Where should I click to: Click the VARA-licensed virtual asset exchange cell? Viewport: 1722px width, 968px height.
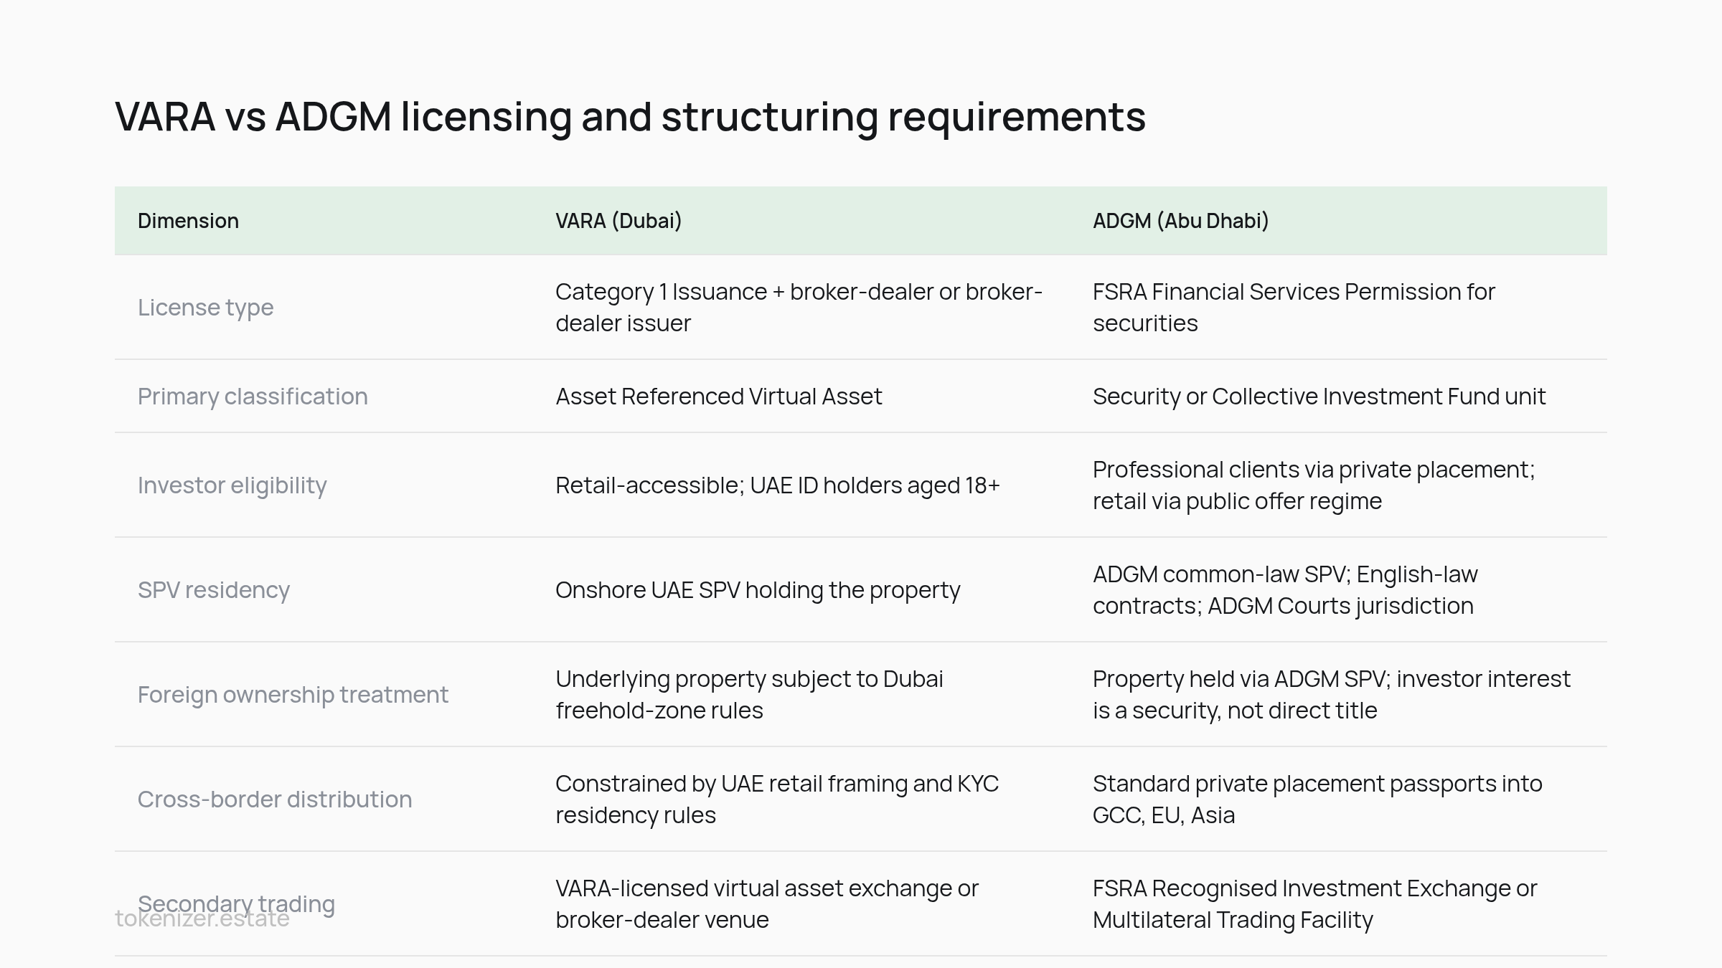(x=767, y=904)
